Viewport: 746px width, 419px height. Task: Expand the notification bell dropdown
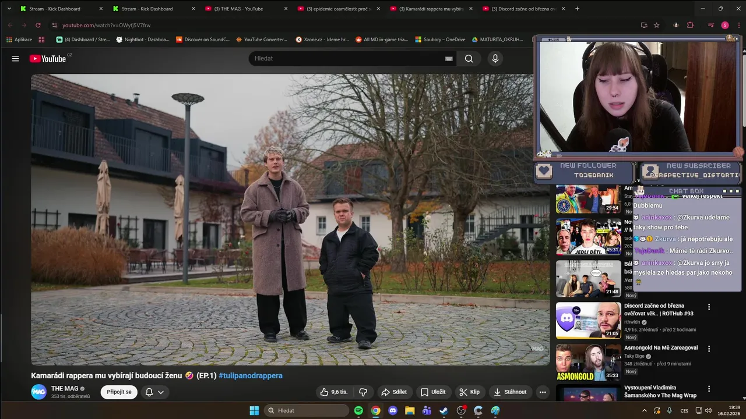[x=154, y=392]
